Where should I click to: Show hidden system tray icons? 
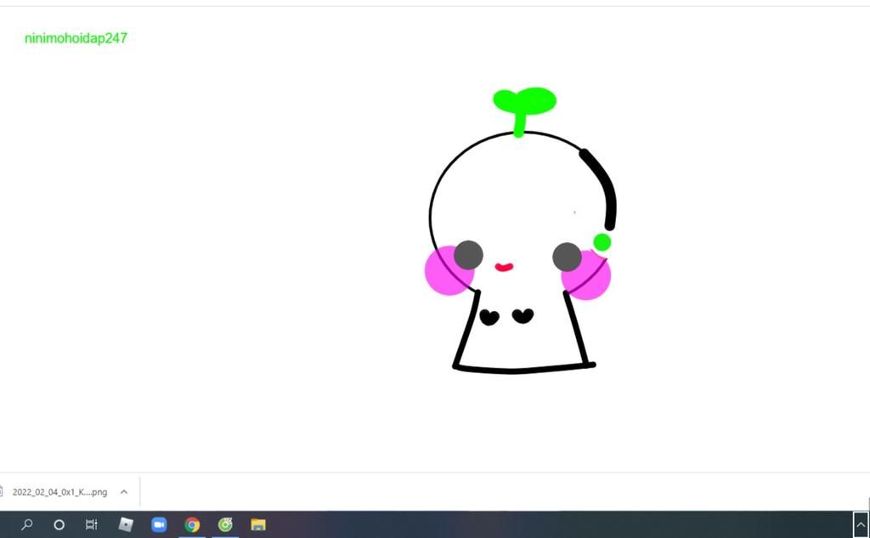coord(861,524)
